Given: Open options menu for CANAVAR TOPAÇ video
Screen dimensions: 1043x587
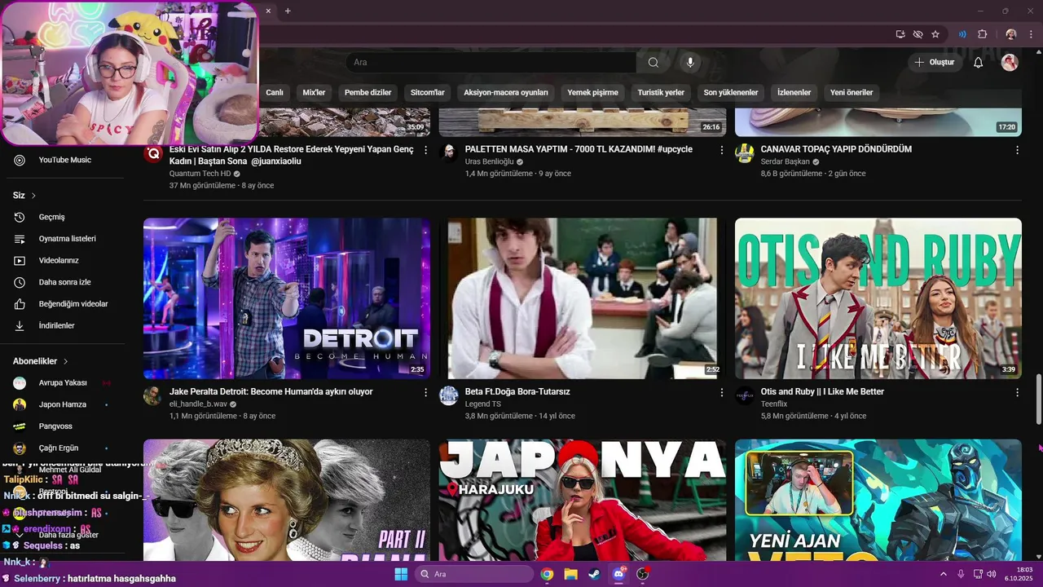Looking at the screenshot, I should (1017, 150).
